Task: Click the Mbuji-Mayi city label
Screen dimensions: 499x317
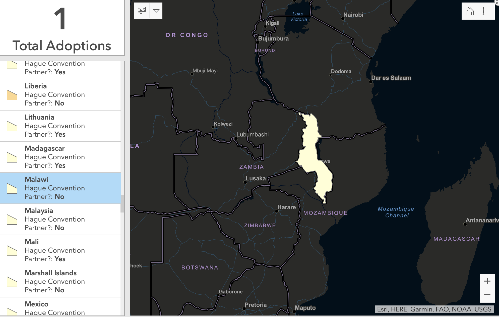Action: [205, 71]
